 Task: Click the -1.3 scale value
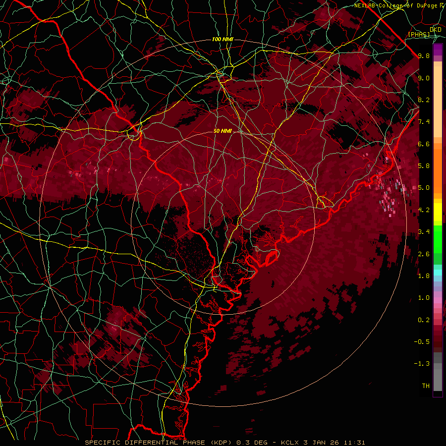point(422,363)
